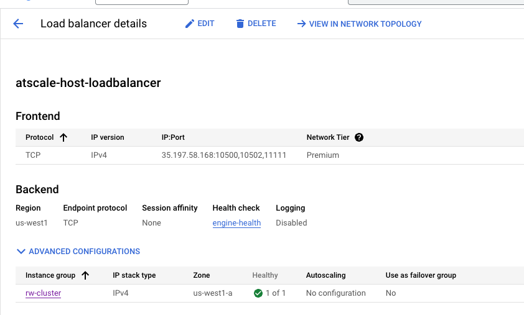Click the No failover group cell
524x315 pixels.
pyautogui.click(x=391, y=293)
